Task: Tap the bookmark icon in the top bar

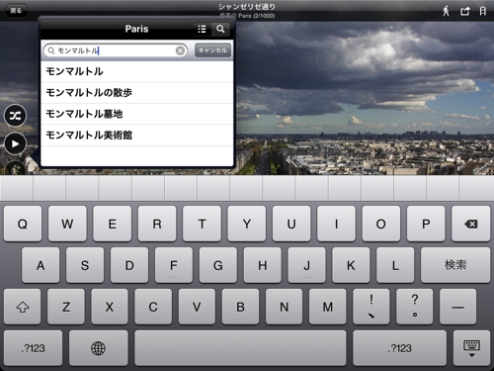Action: coord(483,11)
